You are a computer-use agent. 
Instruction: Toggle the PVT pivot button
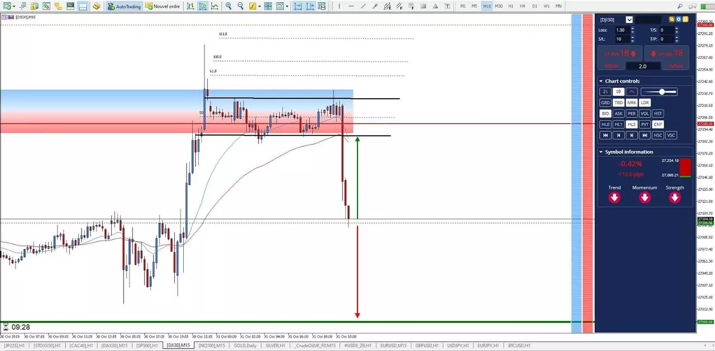pyautogui.click(x=645, y=124)
